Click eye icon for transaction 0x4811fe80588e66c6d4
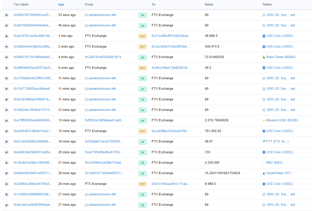312x211 pixels. click(7, 26)
